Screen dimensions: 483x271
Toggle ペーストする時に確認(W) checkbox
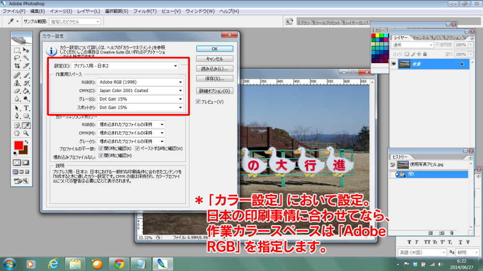[137, 149]
